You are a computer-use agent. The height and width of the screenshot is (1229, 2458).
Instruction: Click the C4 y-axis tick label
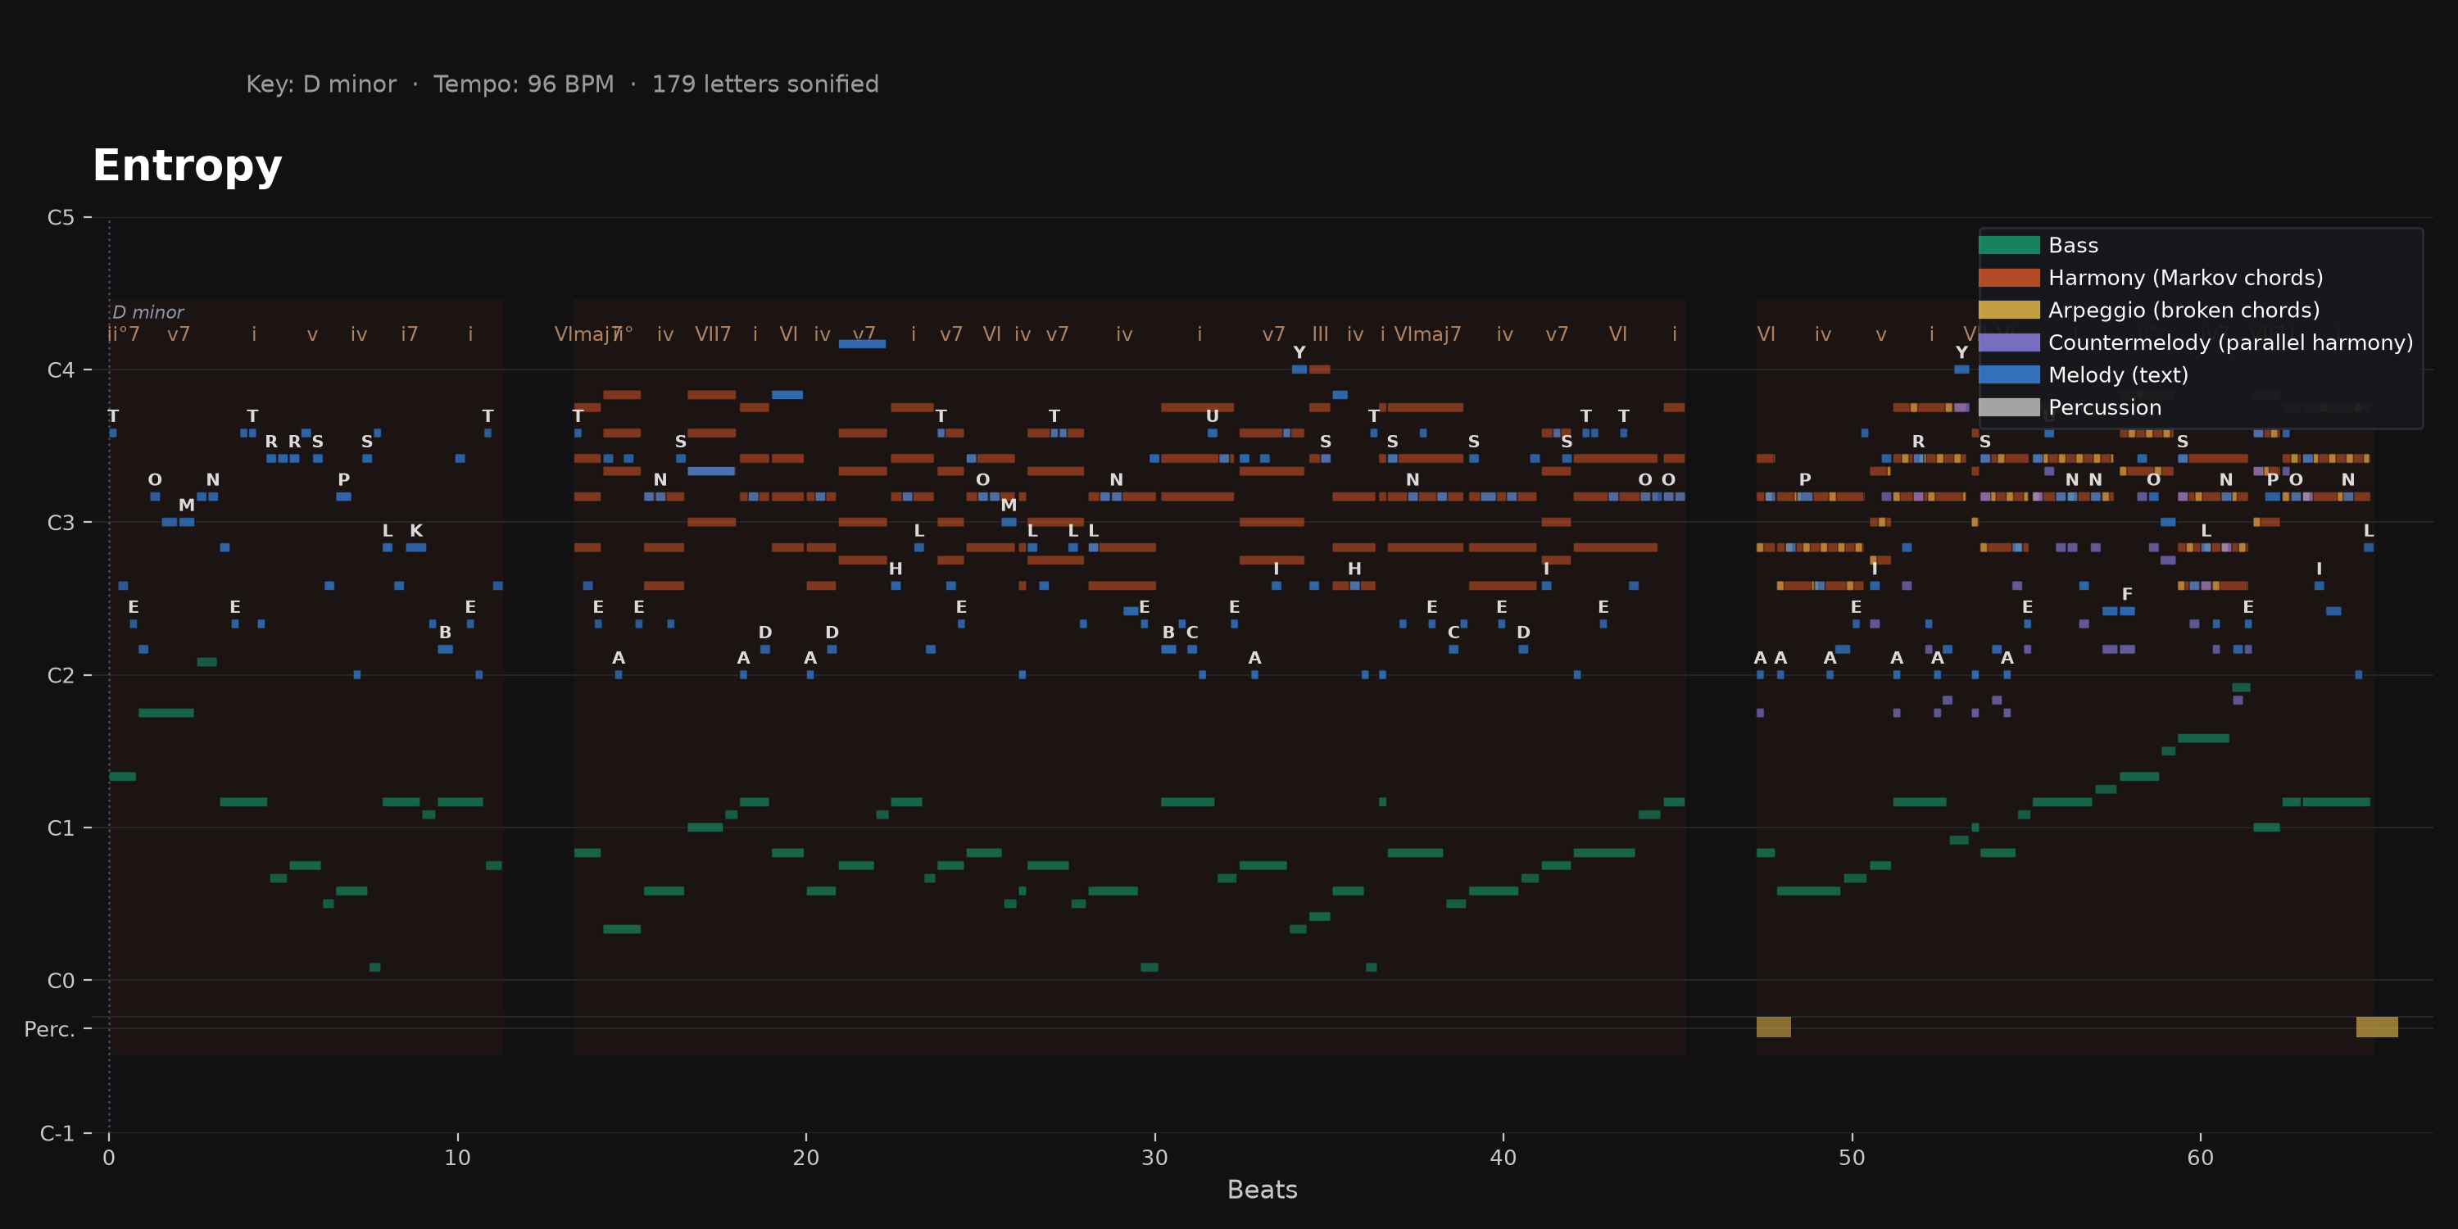click(x=61, y=370)
